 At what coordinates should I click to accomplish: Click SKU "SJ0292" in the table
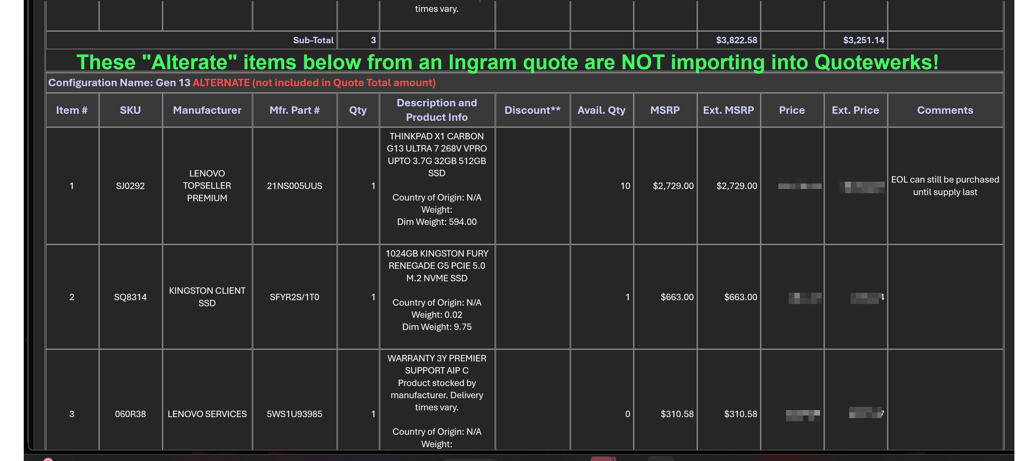(x=130, y=185)
